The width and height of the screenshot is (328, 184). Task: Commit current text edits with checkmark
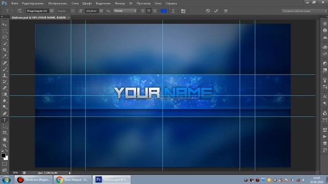(x=216, y=11)
